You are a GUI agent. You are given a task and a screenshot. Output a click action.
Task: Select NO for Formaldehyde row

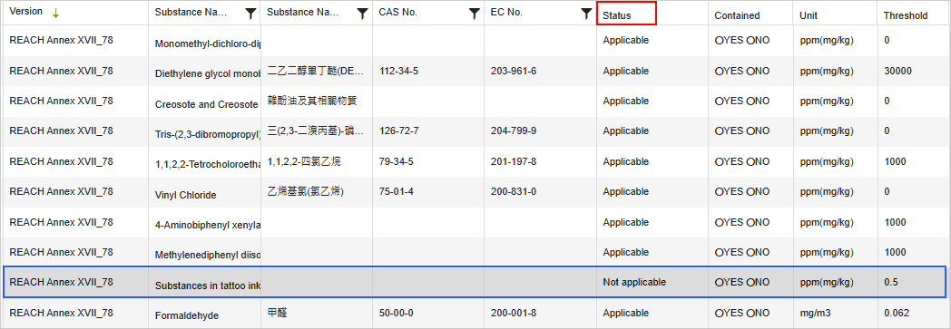click(x=750, y=314)
